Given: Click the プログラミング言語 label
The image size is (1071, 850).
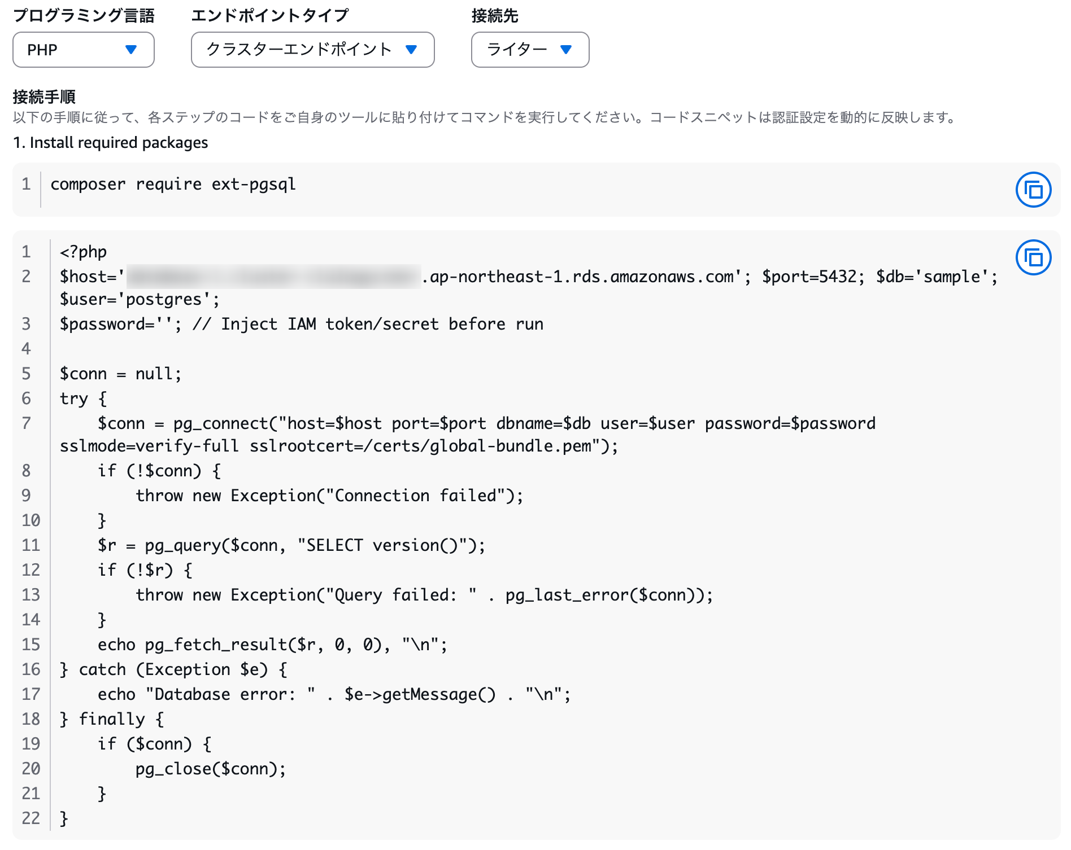Looking at the screenshot, I should 84,16.
